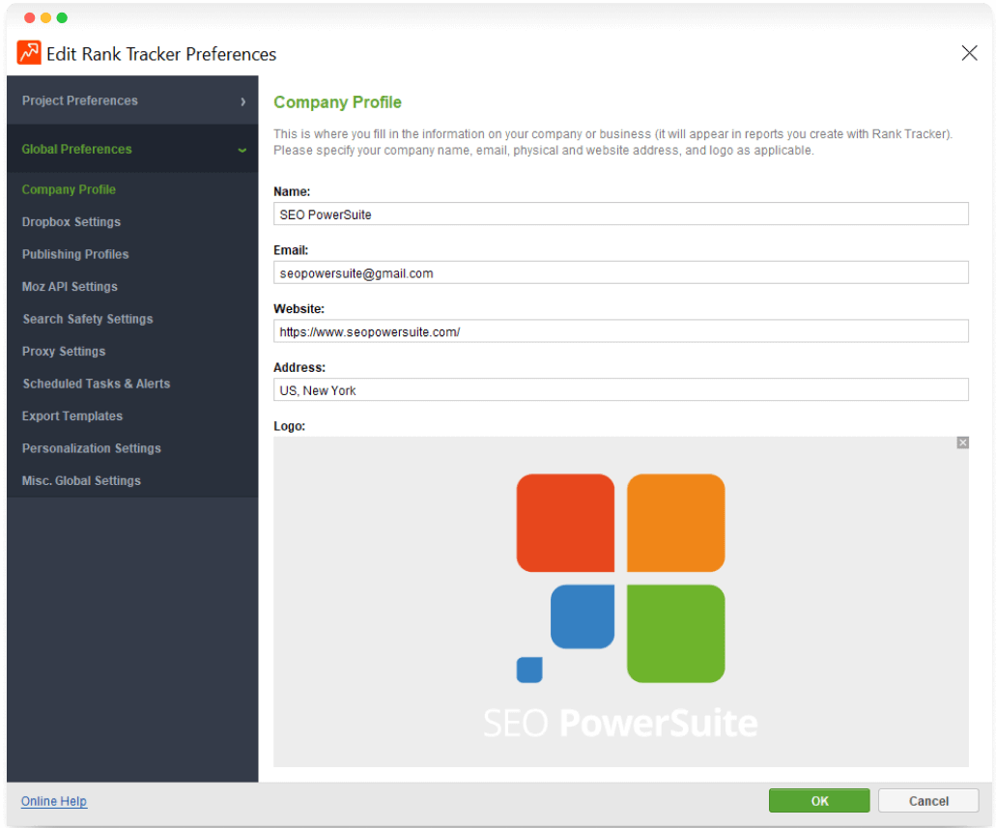Click the Rank Tracker app icon in title
The width and height of the screenshot is (996, 828).
pos(29,53)
